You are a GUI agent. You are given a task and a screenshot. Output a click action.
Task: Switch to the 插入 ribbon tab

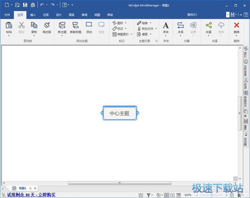tap(33, 15)
